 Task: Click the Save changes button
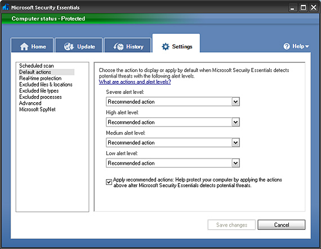point(231,225)
